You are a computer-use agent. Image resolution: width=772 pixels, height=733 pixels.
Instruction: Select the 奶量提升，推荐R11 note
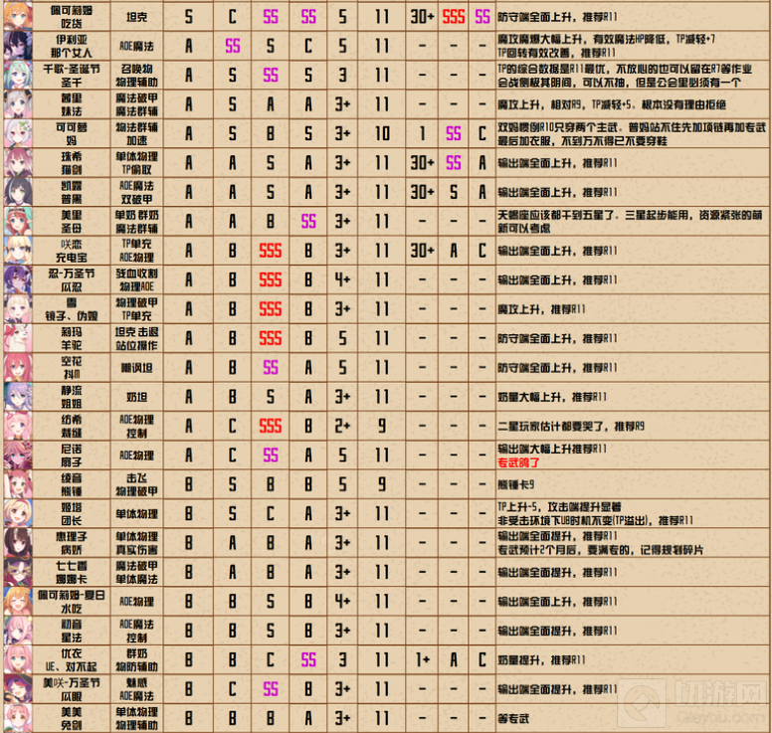coord(541,660)
